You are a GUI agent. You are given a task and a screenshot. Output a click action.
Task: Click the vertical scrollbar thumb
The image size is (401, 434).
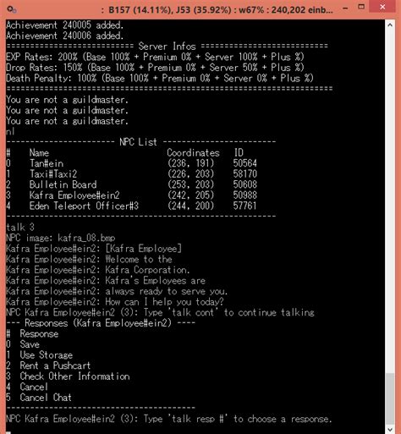coord(390,398)
